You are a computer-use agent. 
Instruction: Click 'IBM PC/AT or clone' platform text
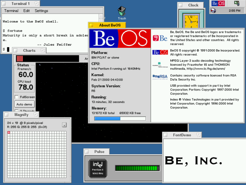click(105, 57)
